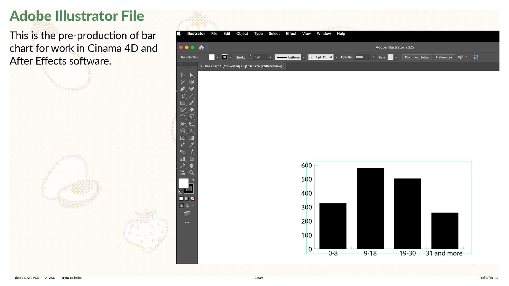Reset default fill and stroke
The image size is (509, 286).
180,192
